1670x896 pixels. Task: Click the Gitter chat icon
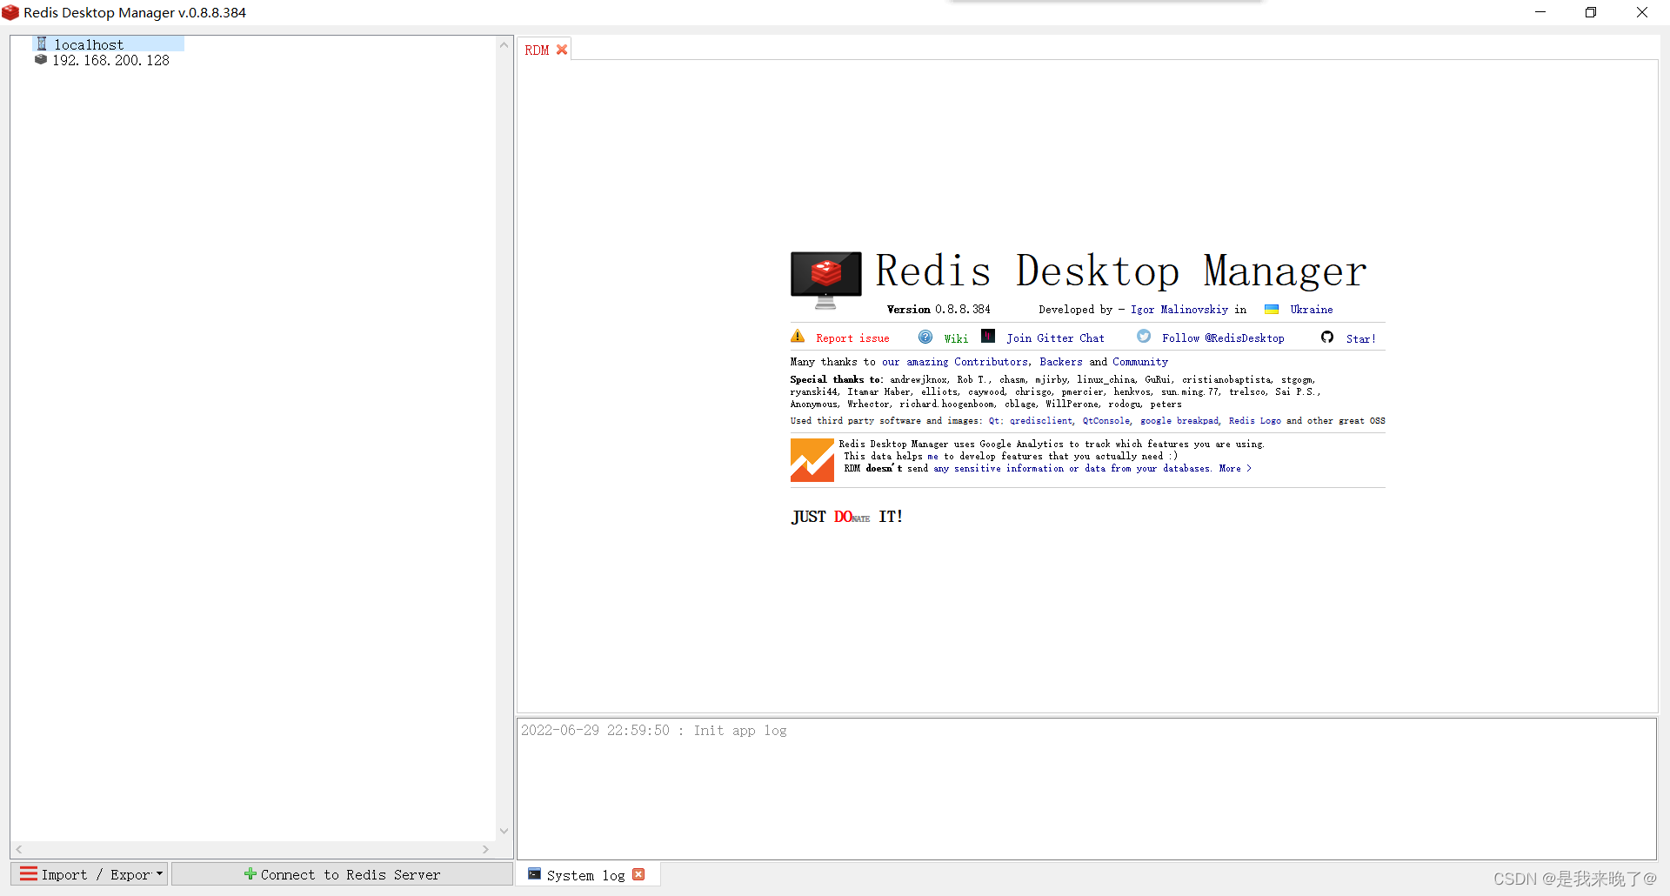click(988, 336)
